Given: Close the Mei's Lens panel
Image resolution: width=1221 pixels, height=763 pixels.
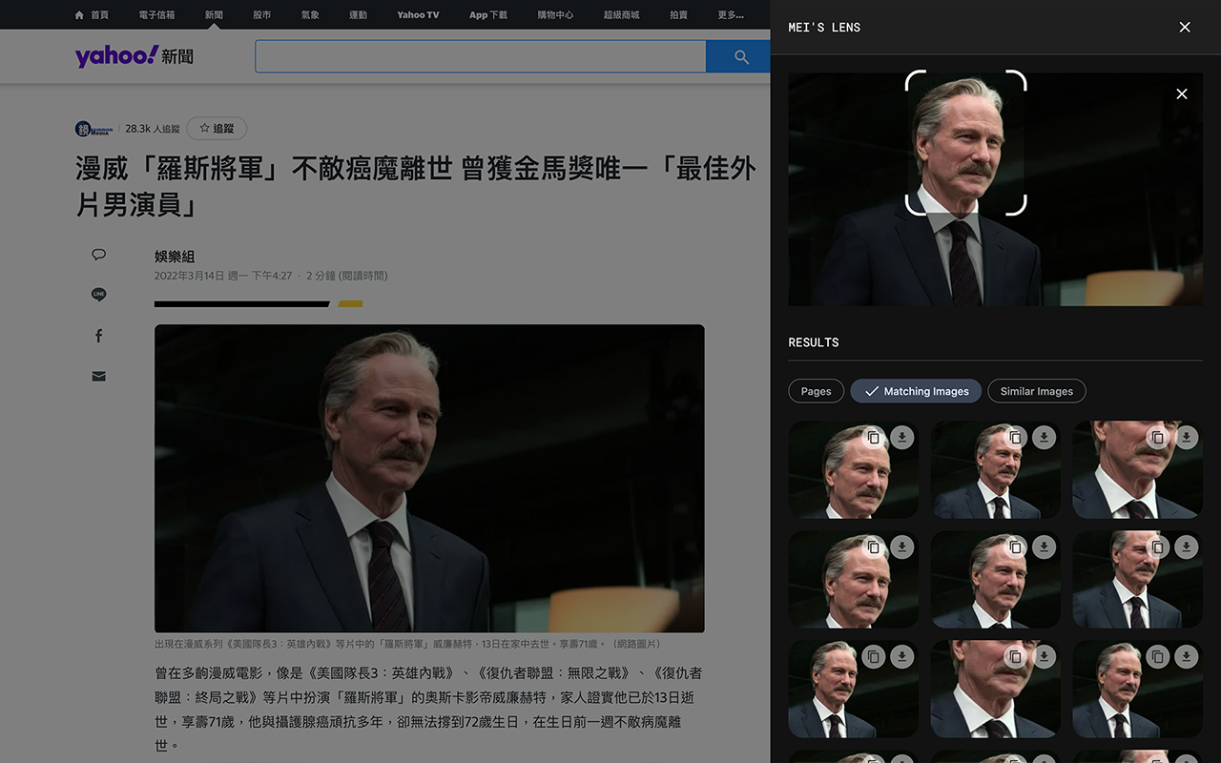Looking at the screenshot, I should pyautogui.click(x=1185, y=27).
